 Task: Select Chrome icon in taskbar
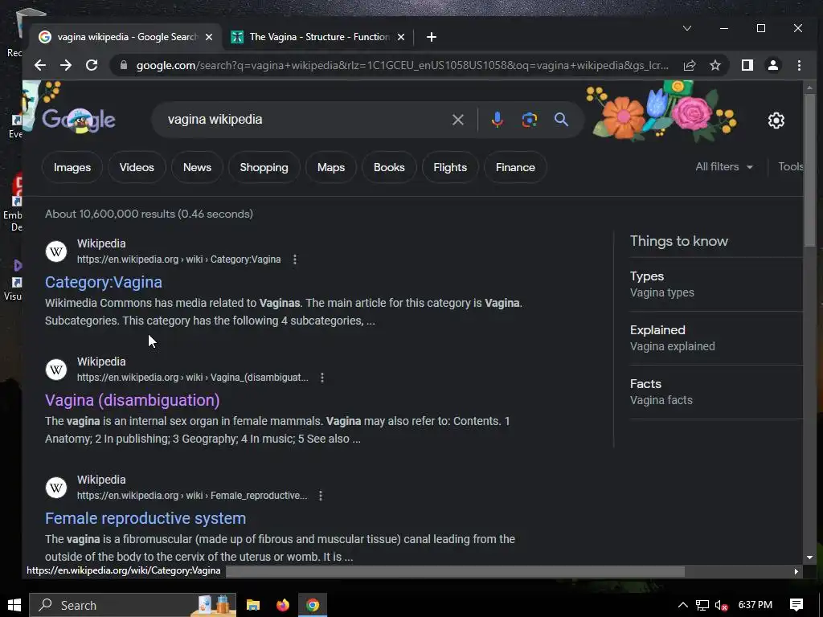tap(313, 605)
